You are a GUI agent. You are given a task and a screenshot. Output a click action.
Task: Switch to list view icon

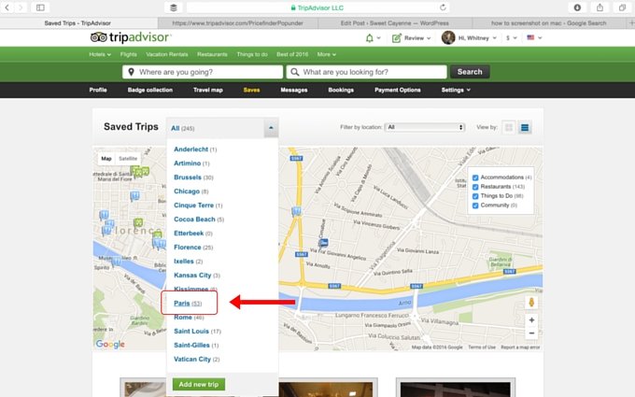pos(525,128)
